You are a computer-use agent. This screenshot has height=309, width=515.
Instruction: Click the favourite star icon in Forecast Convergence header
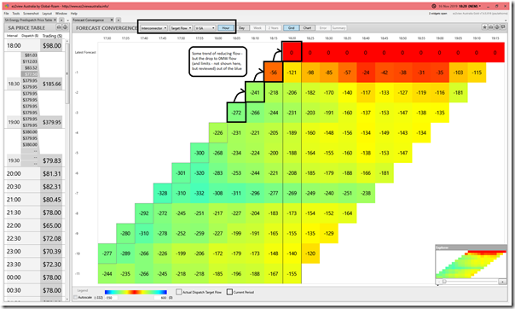point(484,27)
